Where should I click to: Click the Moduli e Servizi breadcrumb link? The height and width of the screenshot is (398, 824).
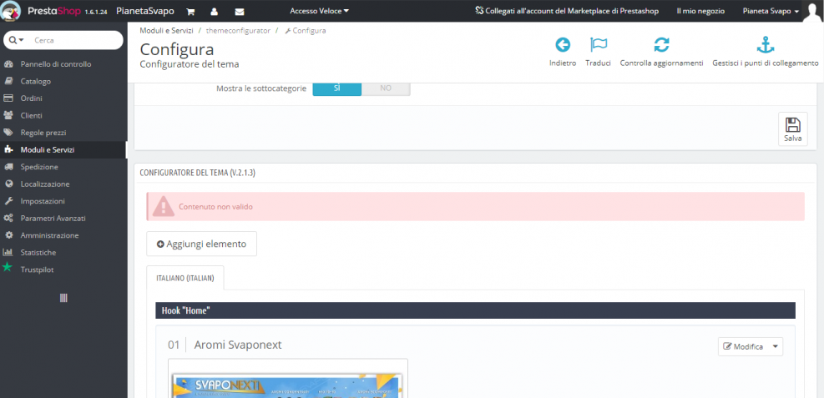pyautogui.click(x=167, y=31)
